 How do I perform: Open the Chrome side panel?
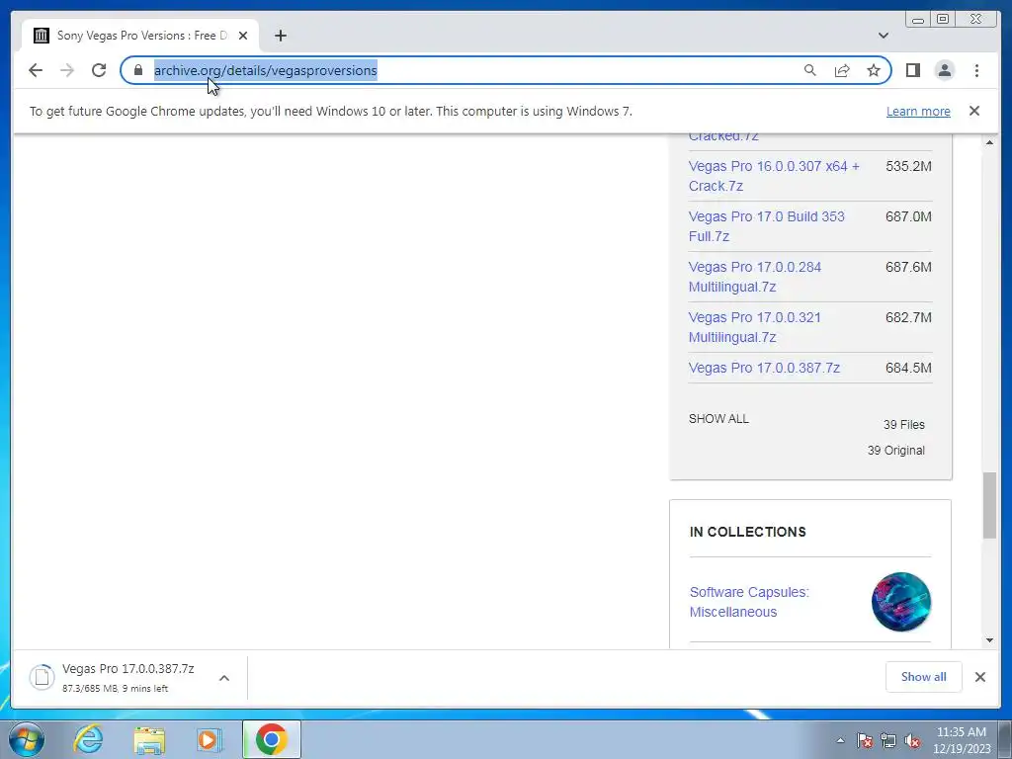[912, 70]
